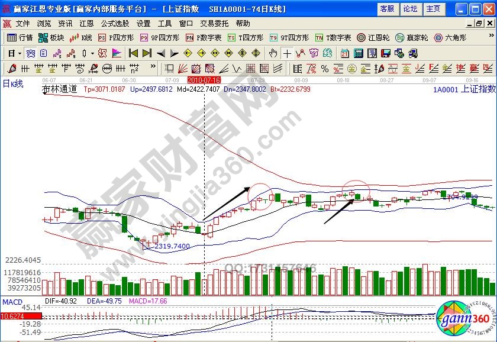
Task: Toggle the crosshair cursor tool
Action: coord(287,53)
